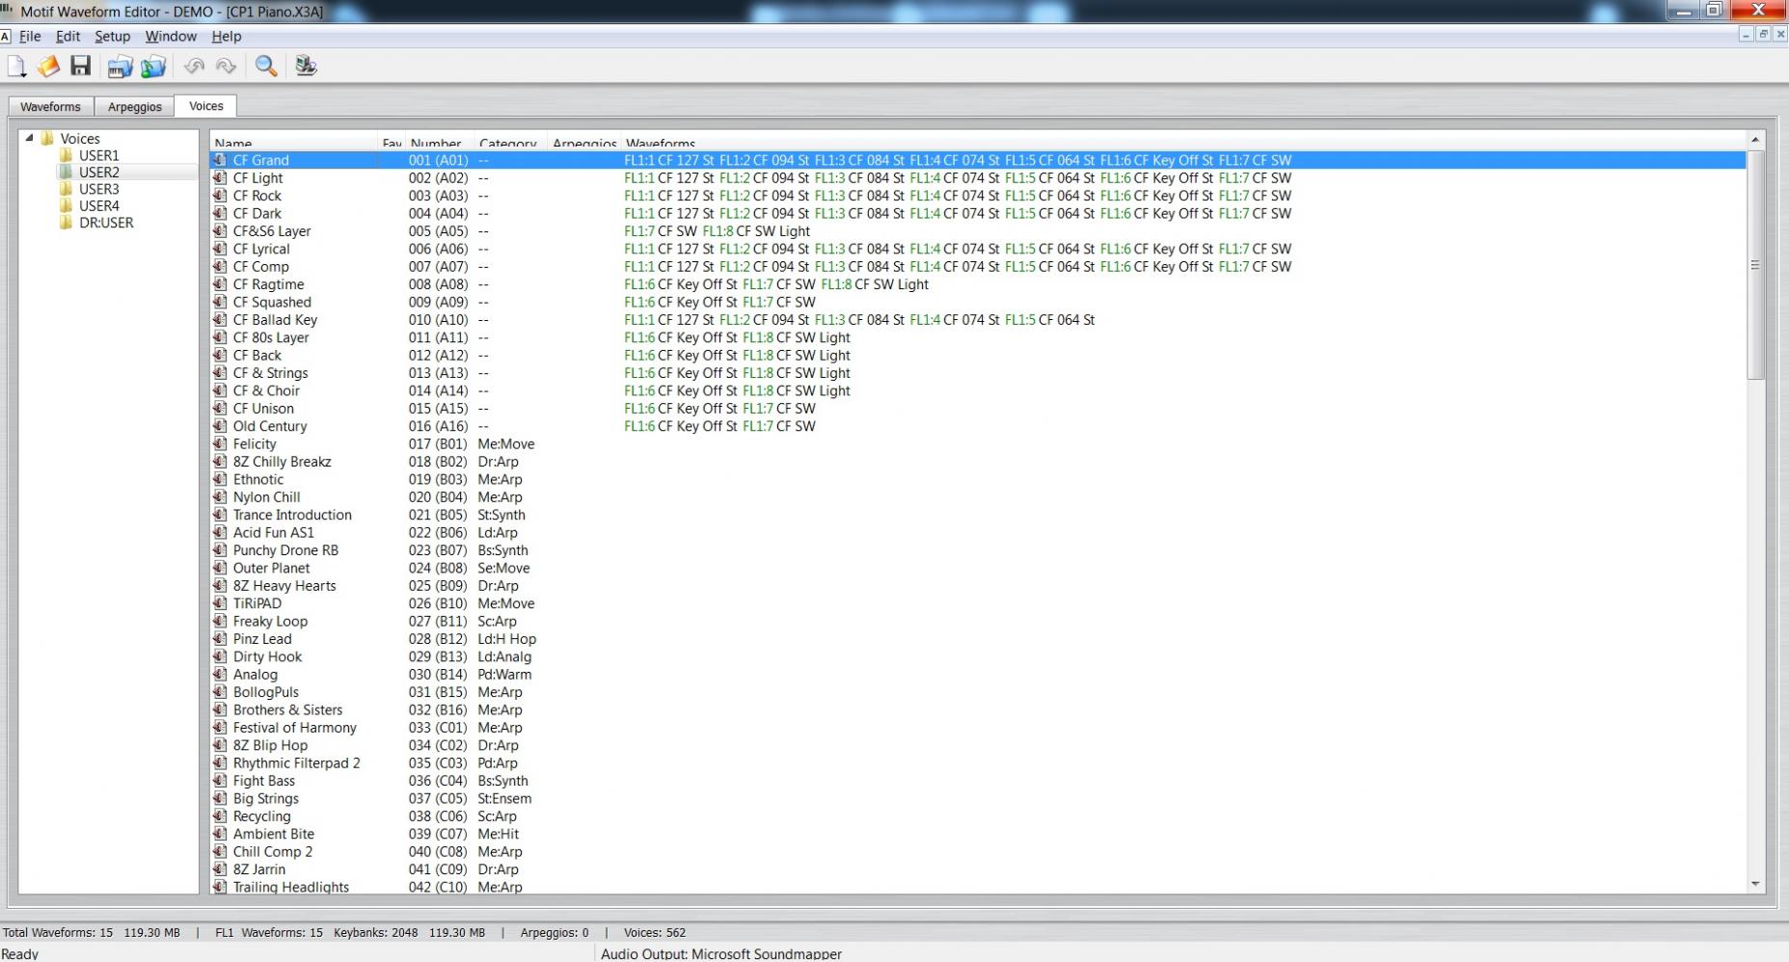Open the Edit menu
Screen dimensions: 1789x962
[68, 36]
